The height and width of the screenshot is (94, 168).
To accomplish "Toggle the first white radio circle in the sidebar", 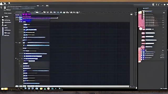I will coord(3,17).
